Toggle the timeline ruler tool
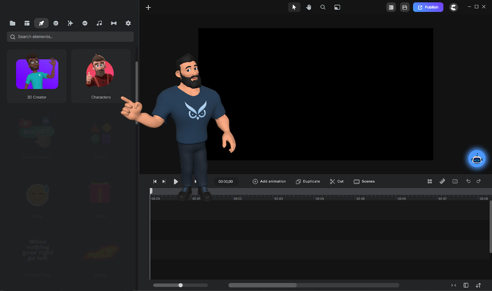 (x=442, y=181)
